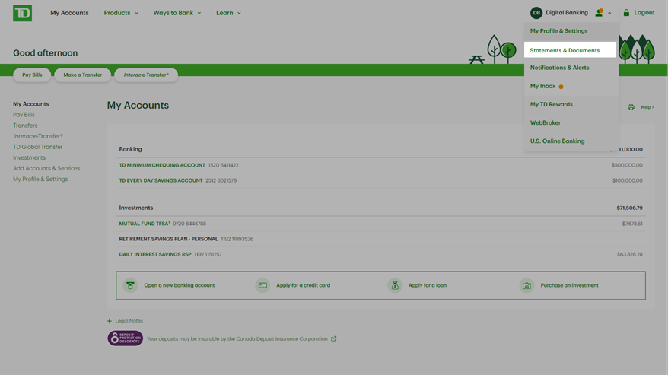Click the Open a new banking account icon
The width and height of the screenshot is (668, 375).
pyautogui.click(x=130, y=285)
